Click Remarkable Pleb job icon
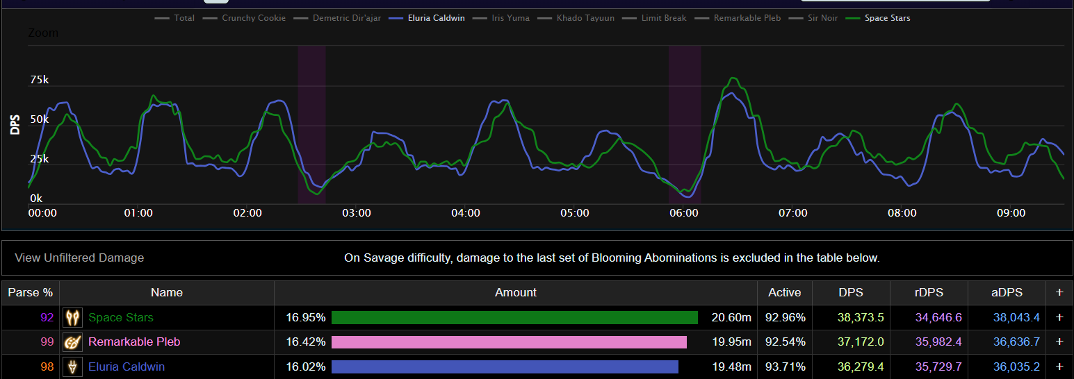Screen dimensions: 1074x379 point(72,342)
